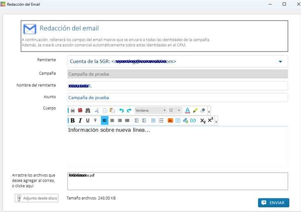Open the Verdana font family dropdown
The width and height of the screenshot is (301, 212).
point(164,110)
